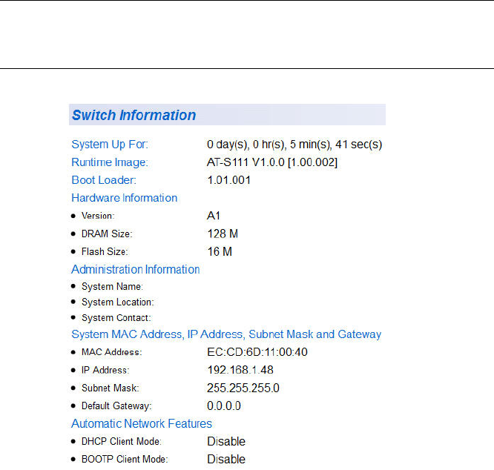The image size is (494, 470).
Task: Click the DRAM Size label
Action: tap(108, 234)
